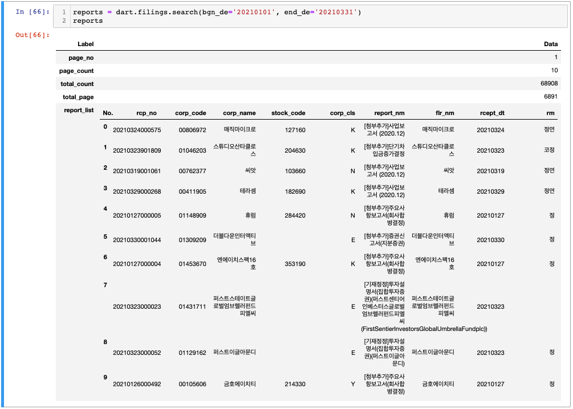Select receipt date 20210324
This screenshot has height=409, width=573.
point(491,130)
